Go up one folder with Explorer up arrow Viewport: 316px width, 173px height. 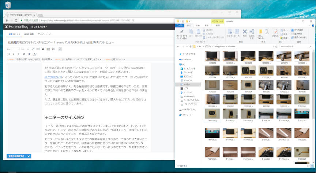pyautogui.click(x=190, y=47)
